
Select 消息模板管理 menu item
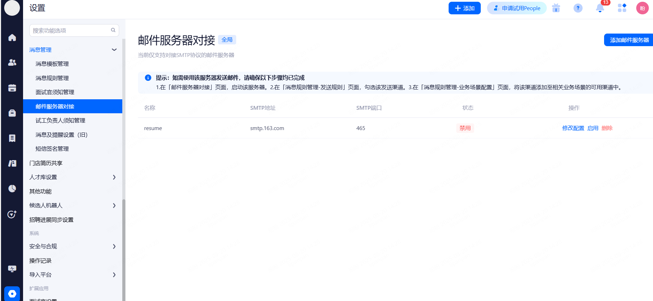click(52, 64)
